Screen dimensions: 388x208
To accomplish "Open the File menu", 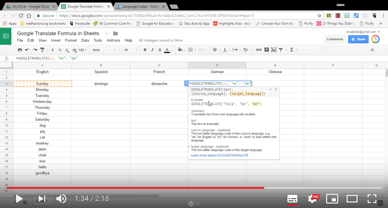I will point(20,40).
